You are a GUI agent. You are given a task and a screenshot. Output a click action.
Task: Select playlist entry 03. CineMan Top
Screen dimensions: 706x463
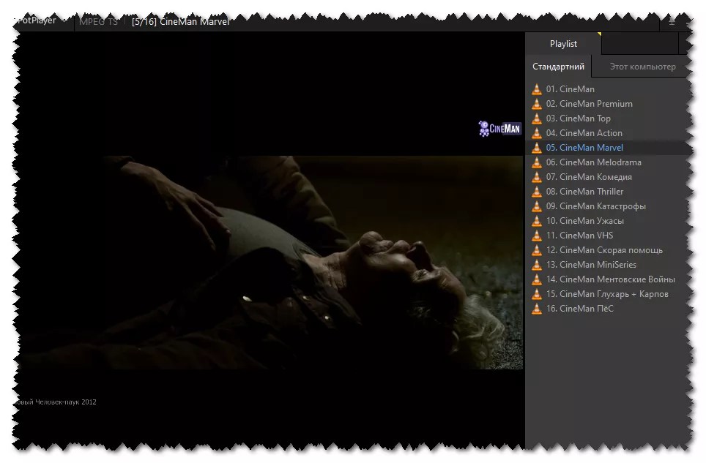(x=609, y=118)
